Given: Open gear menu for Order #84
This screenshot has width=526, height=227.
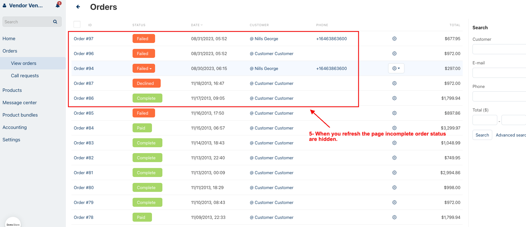Looking at the screenshot, I should 394,128.
